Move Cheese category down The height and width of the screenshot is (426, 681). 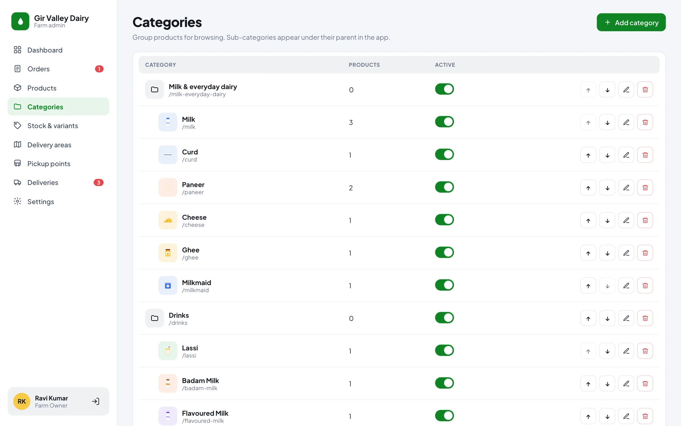click(x=607, y=220)
